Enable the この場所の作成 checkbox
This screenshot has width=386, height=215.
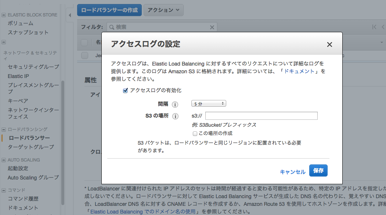click(195, 134)
